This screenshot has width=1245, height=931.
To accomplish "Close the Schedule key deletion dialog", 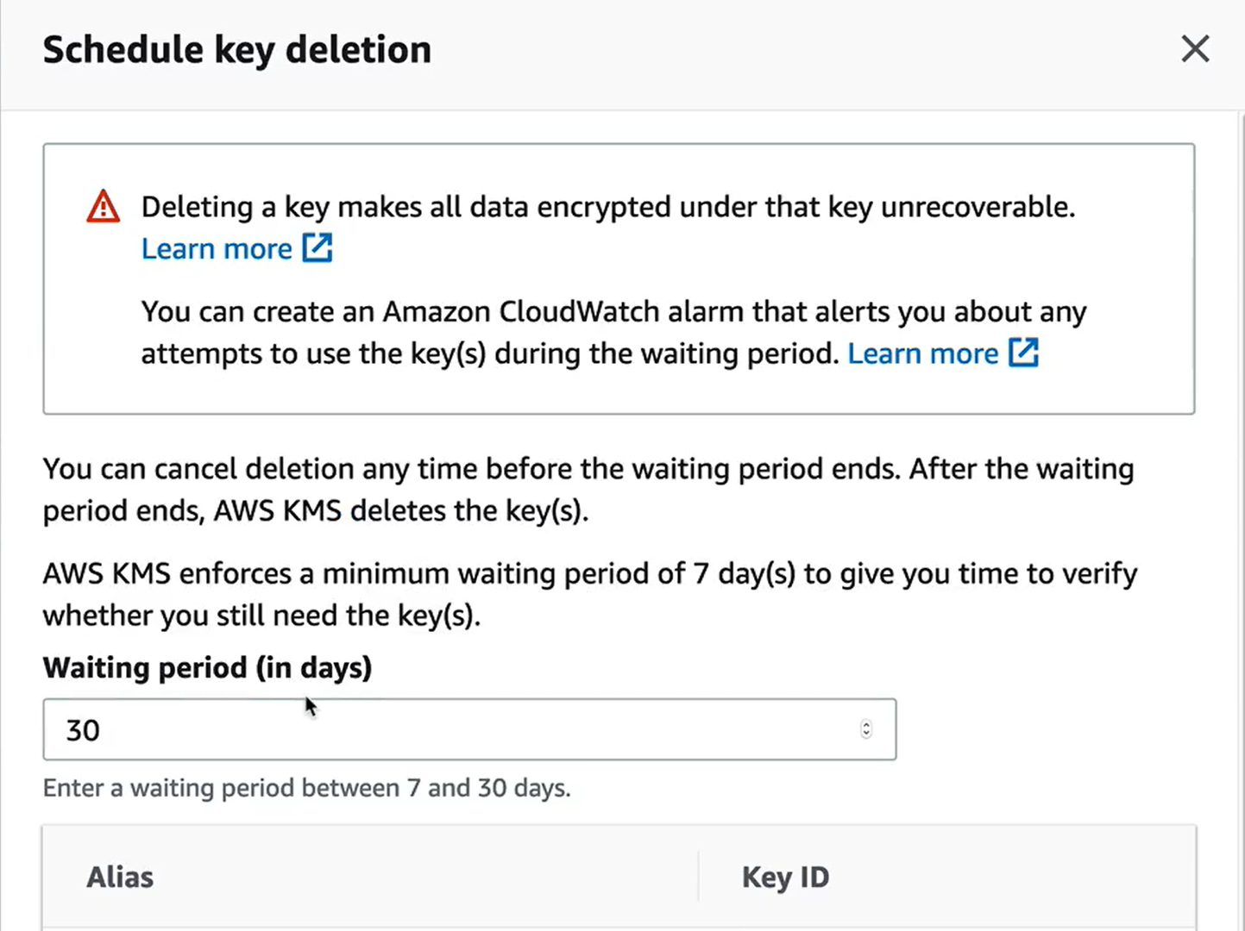I will [1195, 49].
